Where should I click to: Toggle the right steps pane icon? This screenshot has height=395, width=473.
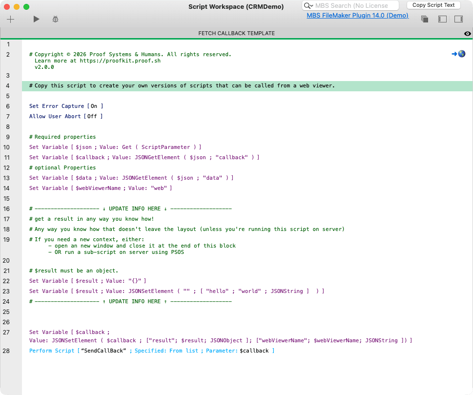[458, 19]
